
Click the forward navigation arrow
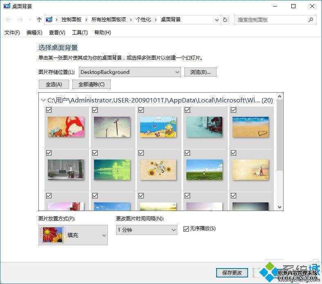[x=20, y=20]
